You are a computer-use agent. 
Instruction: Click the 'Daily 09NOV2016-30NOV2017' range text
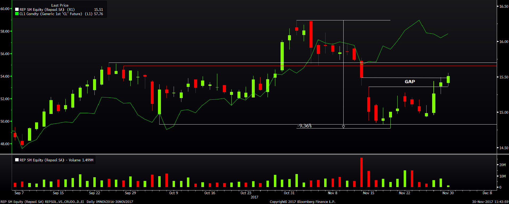(x=110, y=202)
